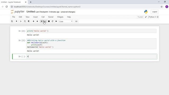This screenshot has width=169, height=95.
Task: Insert a cell below with the plus icon
Action: [x=16, y=21]
